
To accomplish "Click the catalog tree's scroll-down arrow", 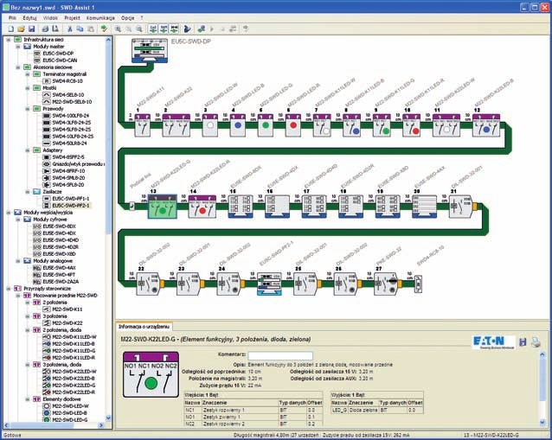I will click(x=108, y=418).
